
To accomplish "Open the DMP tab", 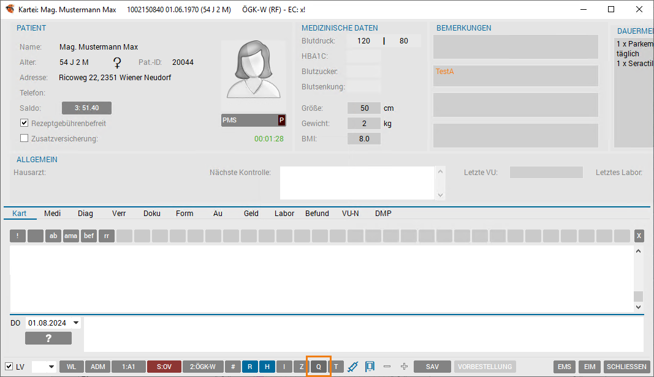I will [x=383, y=213].
